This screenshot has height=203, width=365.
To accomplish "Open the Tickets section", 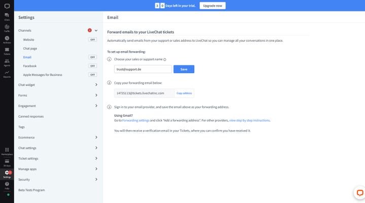I will click(7, 51).
